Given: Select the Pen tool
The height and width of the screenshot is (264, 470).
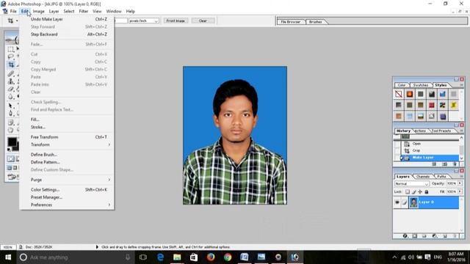Looking at the screenshot, I should pos(11,114).
